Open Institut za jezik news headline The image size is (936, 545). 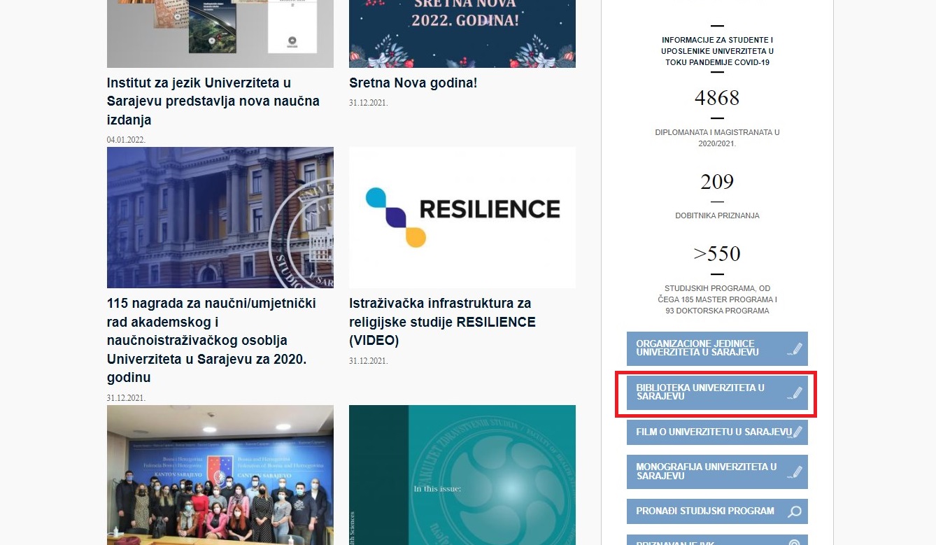point(213,101)
